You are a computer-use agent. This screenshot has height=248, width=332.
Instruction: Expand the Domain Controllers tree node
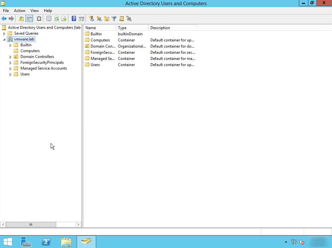tap(10, 57)
